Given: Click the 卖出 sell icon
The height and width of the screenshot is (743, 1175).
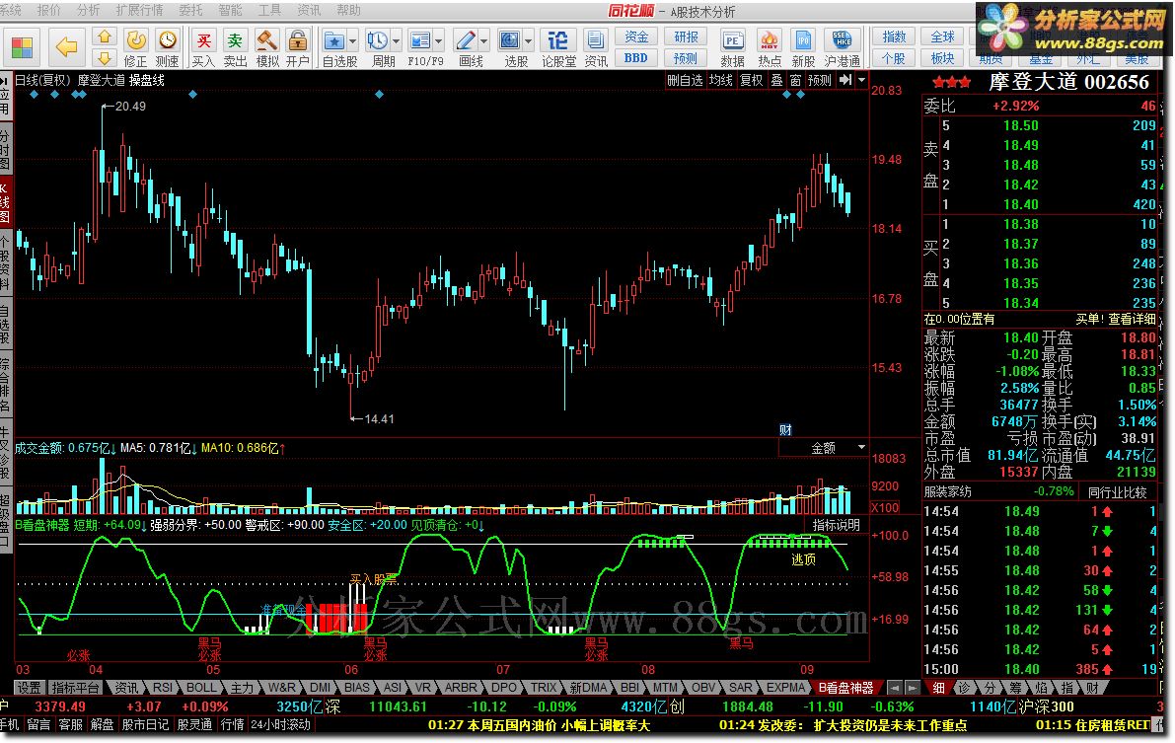Looking at the screenshot, I should (x=236, y=39).
